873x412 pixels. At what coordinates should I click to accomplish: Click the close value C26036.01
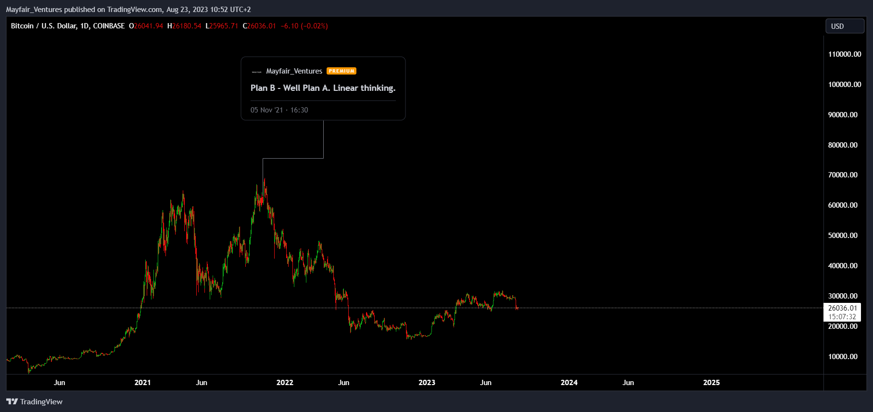coord(259,26)
